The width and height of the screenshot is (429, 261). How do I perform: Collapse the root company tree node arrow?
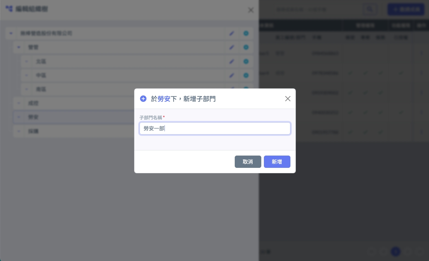pos(11,33)
